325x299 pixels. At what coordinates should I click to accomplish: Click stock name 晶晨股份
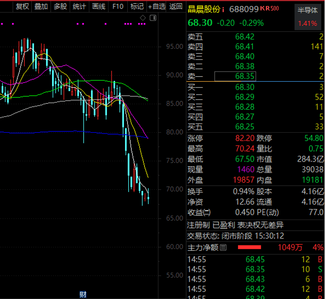(x=204, y=9)
